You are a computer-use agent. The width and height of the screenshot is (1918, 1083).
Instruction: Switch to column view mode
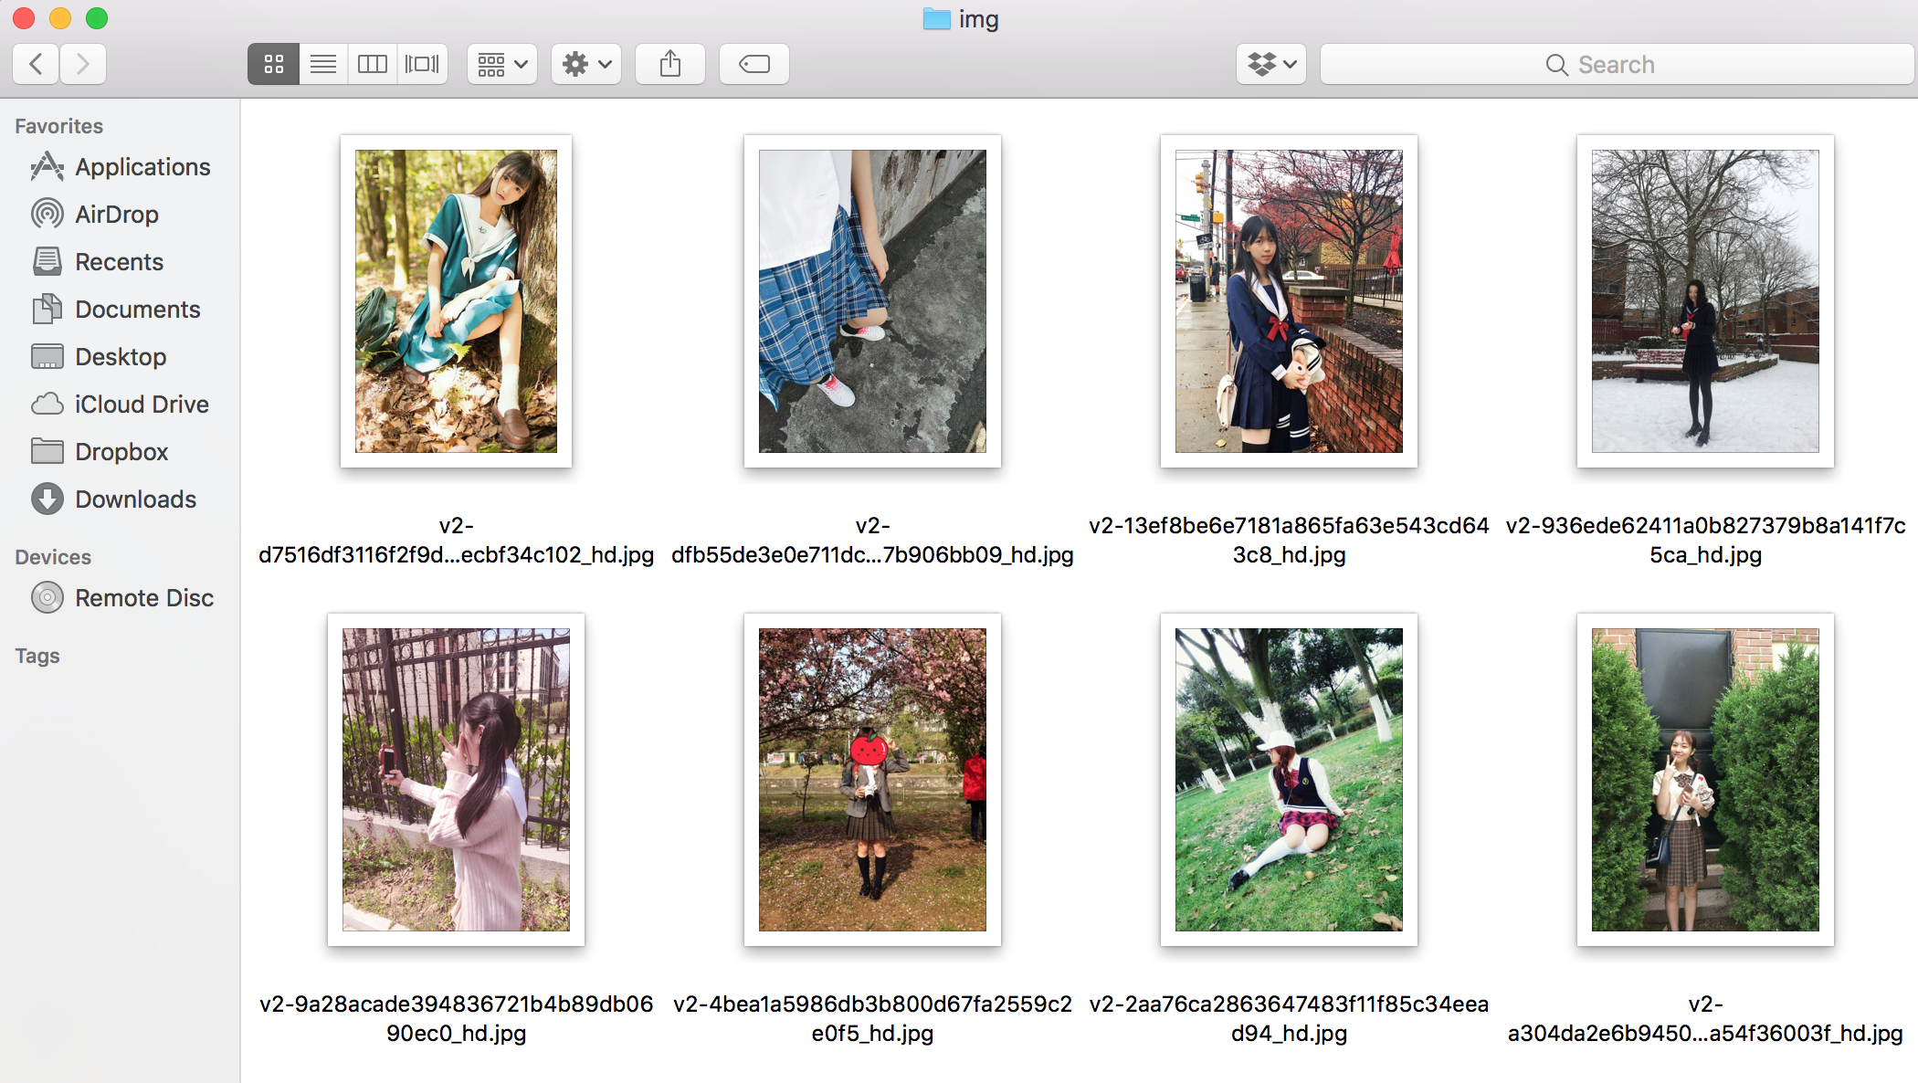[x=373, y=64]
